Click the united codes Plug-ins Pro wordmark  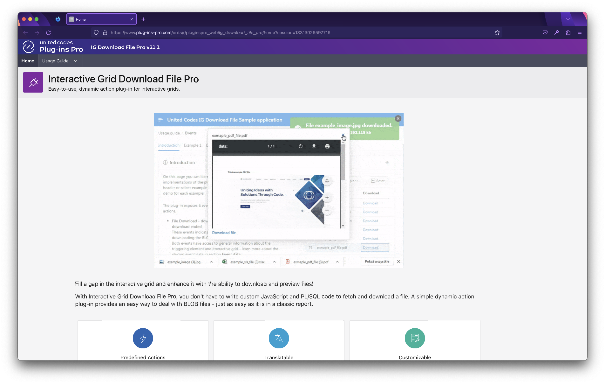pos(61,46)
